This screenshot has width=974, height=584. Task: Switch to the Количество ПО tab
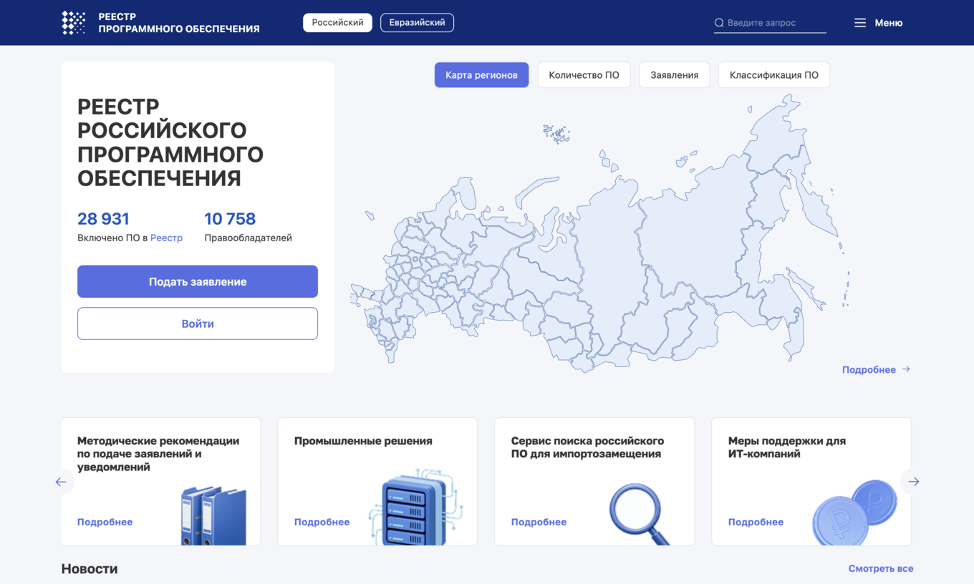pyautogui.click(x=584, y=74)
